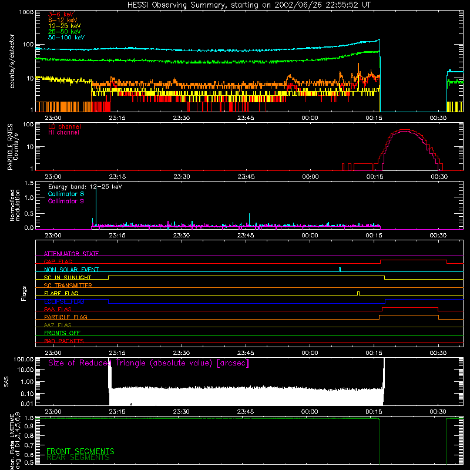
Task: Click the raised GAP FLAG segment
Action: click(414, 260)
